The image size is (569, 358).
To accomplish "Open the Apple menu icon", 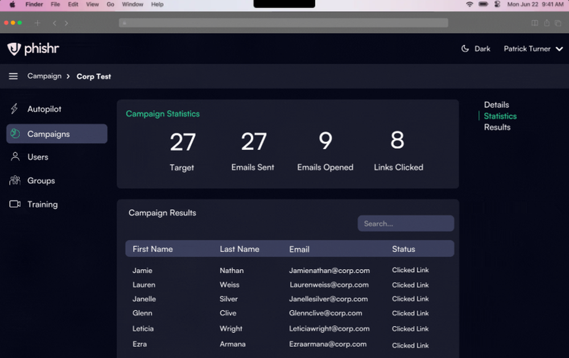I will (13, 5).
